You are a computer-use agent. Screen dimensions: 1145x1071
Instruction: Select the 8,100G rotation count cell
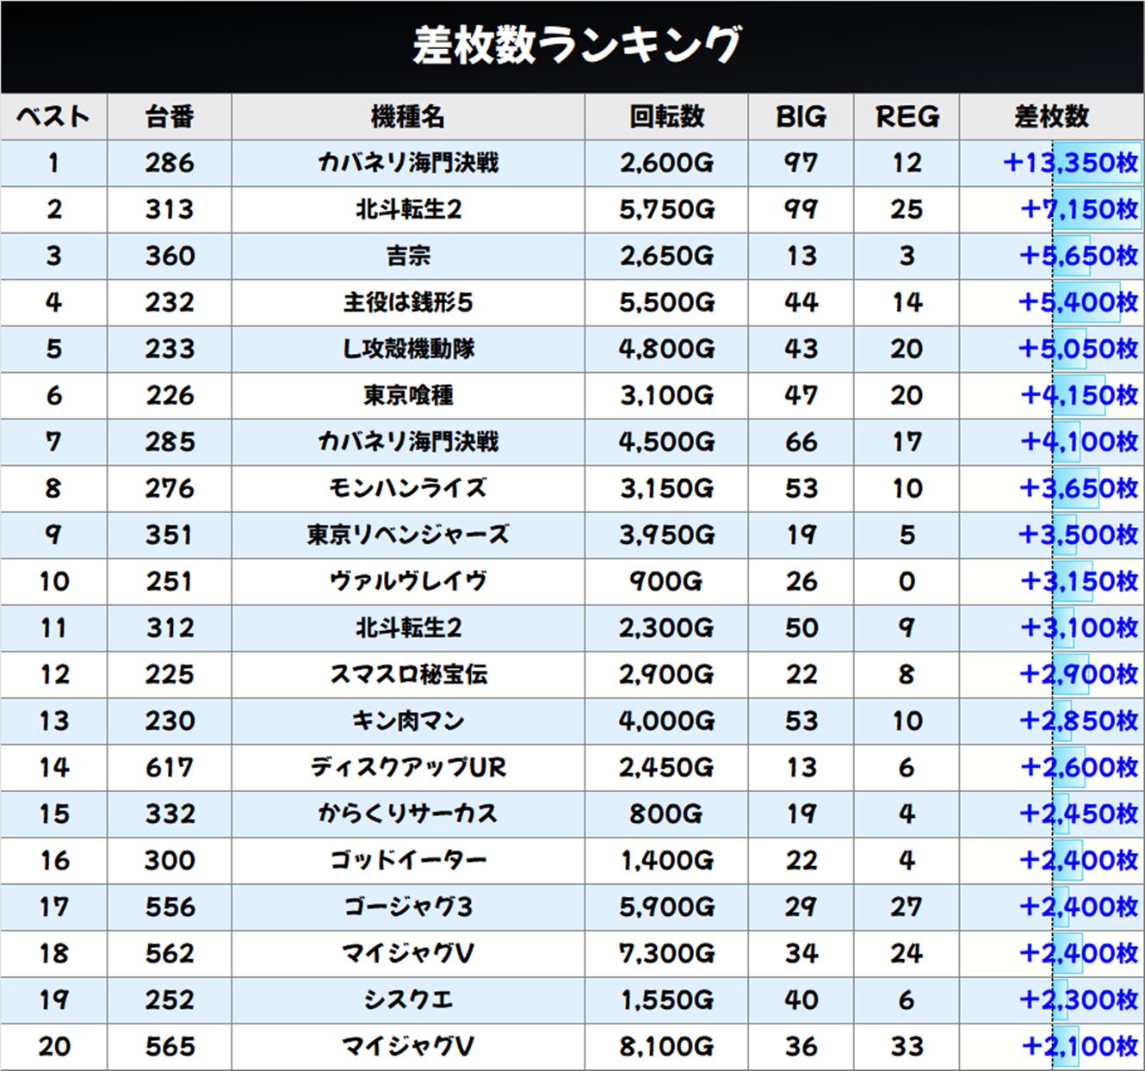pos(666,1046)
